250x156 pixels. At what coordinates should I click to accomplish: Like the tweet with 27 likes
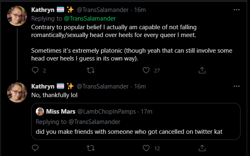click(146, 70)
